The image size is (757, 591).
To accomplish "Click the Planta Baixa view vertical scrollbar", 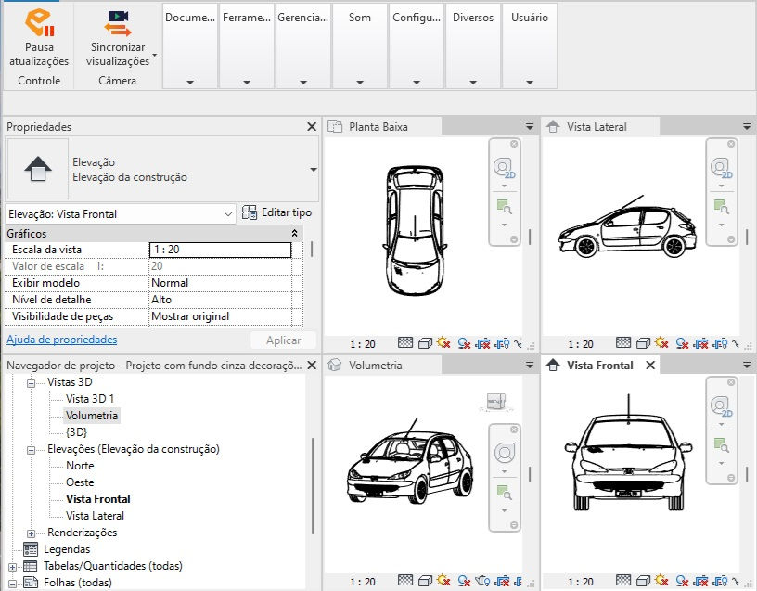I will (x=530, y=237).
